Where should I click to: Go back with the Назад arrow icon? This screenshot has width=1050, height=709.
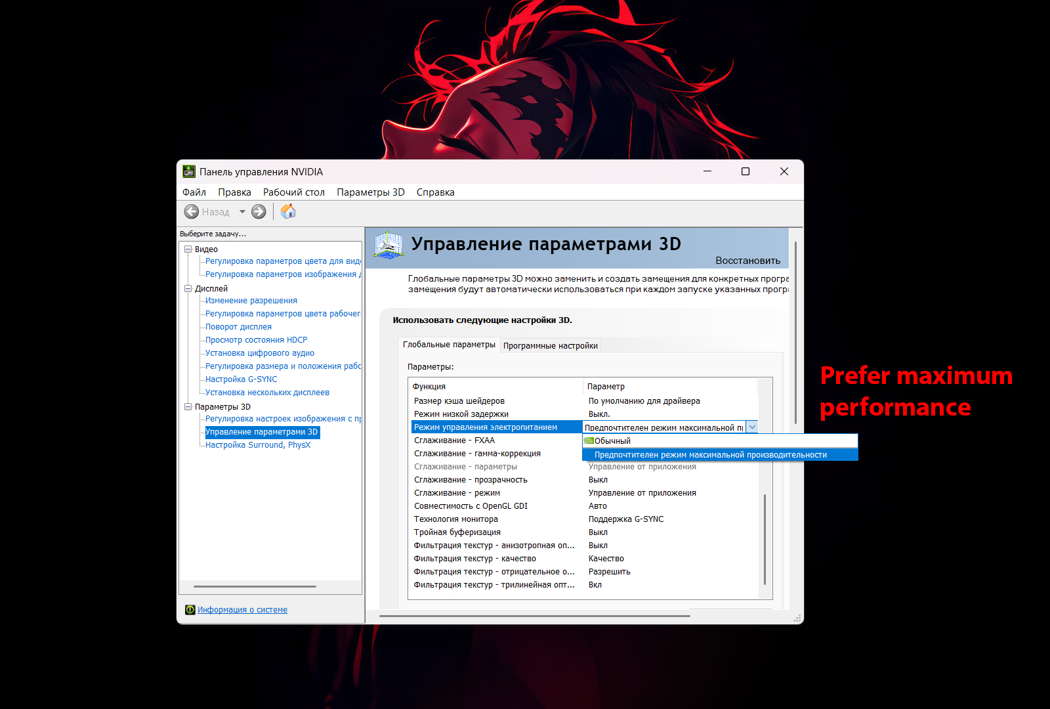192,211
